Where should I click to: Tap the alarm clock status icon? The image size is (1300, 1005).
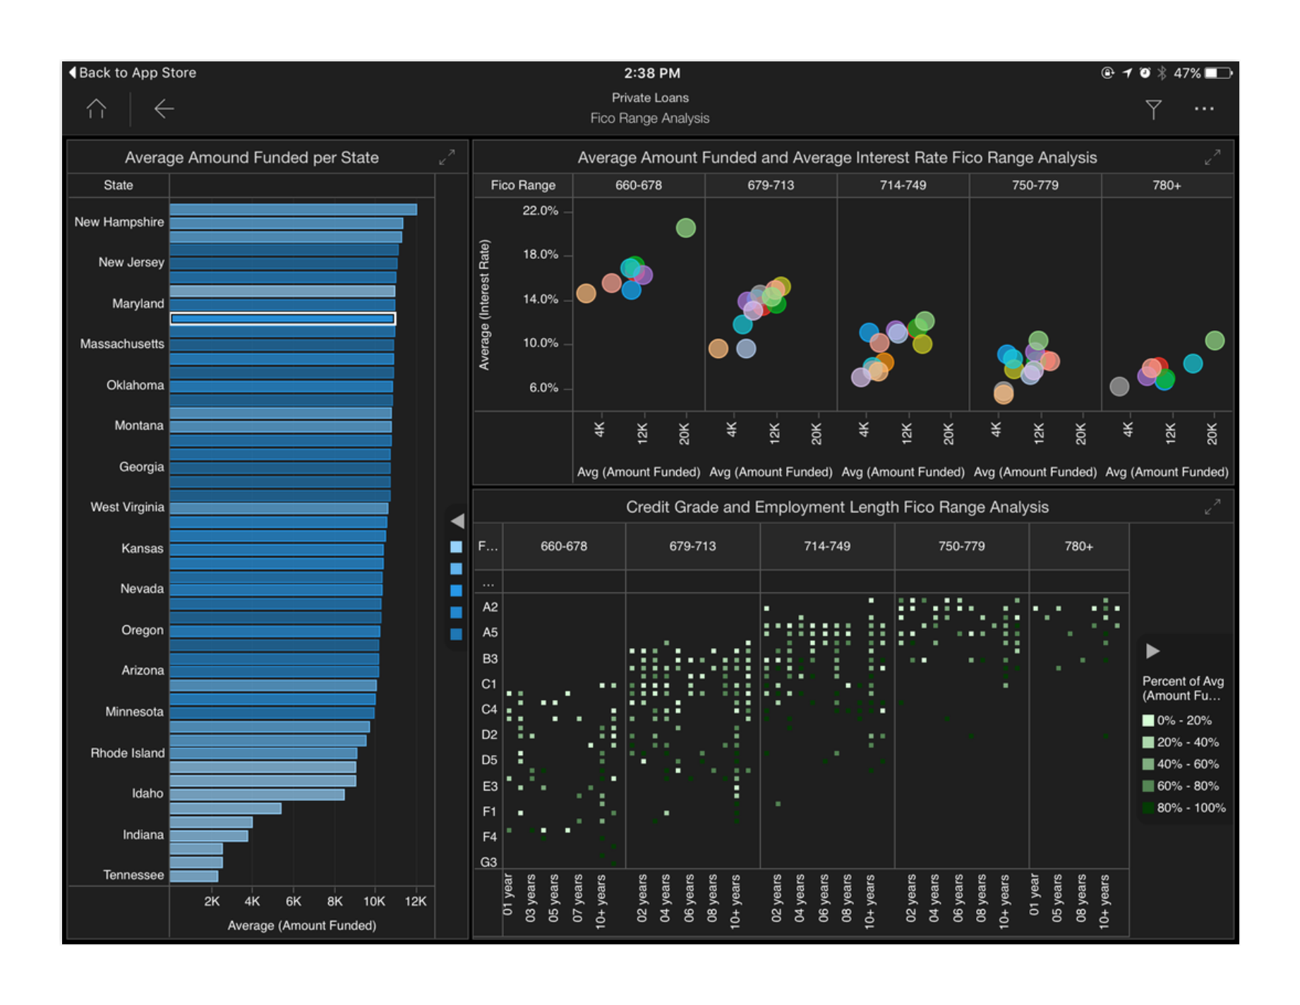[x=1145, y=73]
